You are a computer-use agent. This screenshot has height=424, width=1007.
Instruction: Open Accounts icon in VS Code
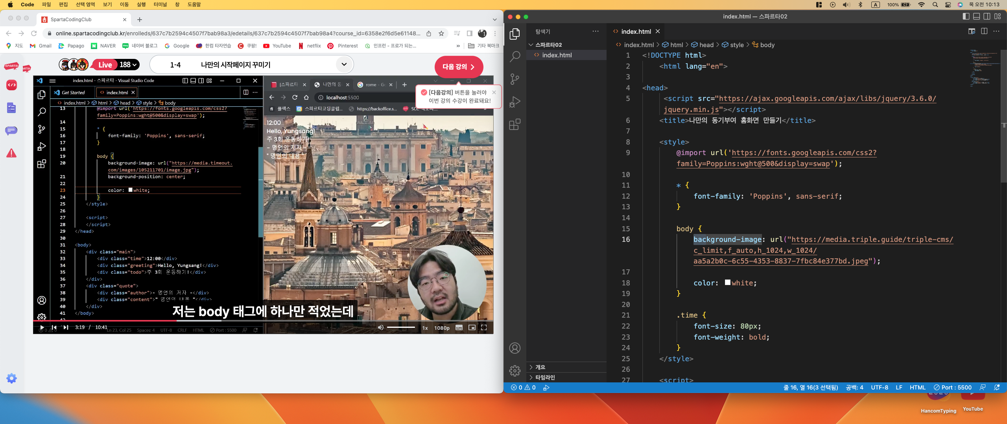[515, 348]
